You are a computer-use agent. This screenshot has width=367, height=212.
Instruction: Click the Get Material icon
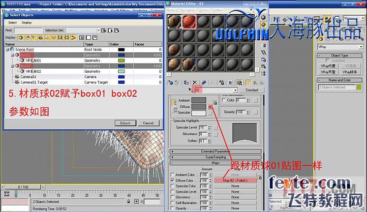(x=172, y=82)
